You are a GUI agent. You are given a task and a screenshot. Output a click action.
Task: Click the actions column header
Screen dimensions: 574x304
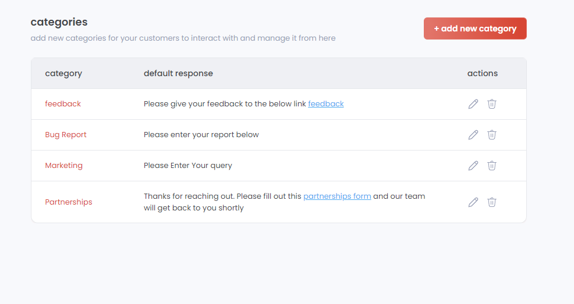click(483, 73)
